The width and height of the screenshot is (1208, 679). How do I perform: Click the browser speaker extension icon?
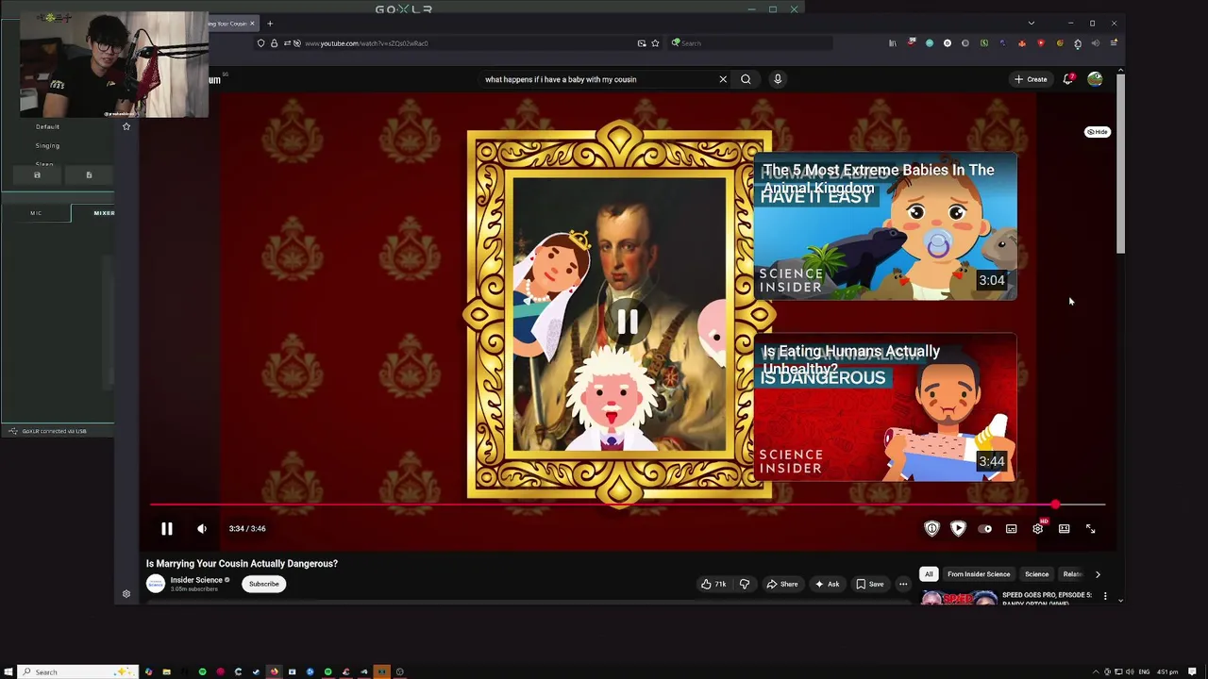coord(1096,43)
